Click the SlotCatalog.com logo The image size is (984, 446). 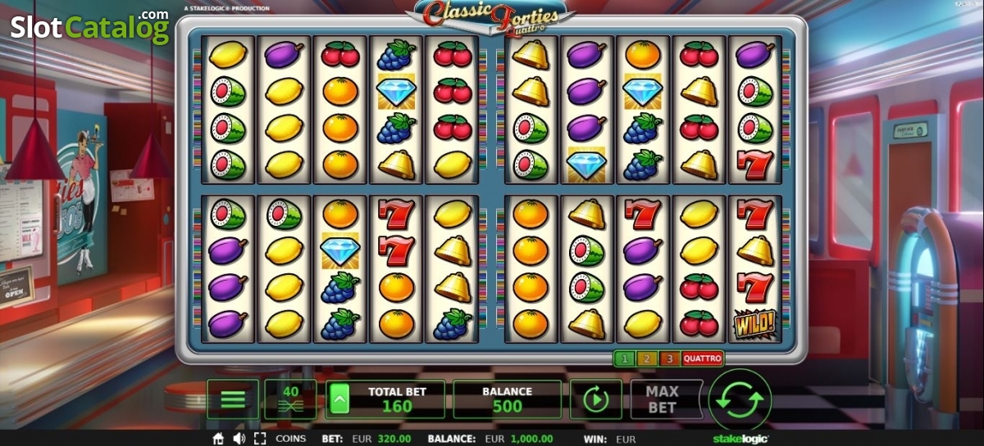(x=90, y=27)
